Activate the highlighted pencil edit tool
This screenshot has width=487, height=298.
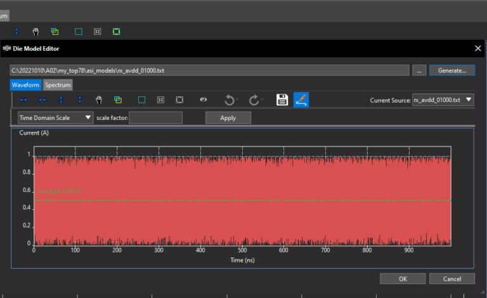301,100
